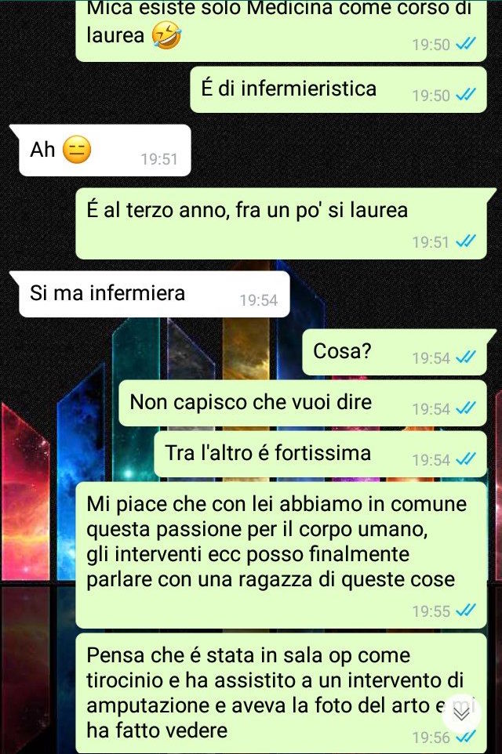502x754 pixels.
Task: Tap the laughing emoji in the Medicina message
Action: tap(166, 36)
